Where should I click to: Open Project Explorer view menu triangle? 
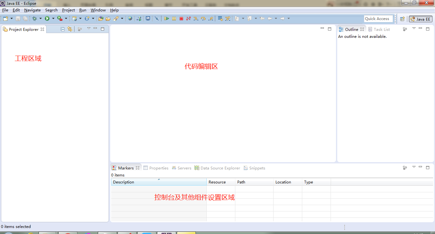89,29
